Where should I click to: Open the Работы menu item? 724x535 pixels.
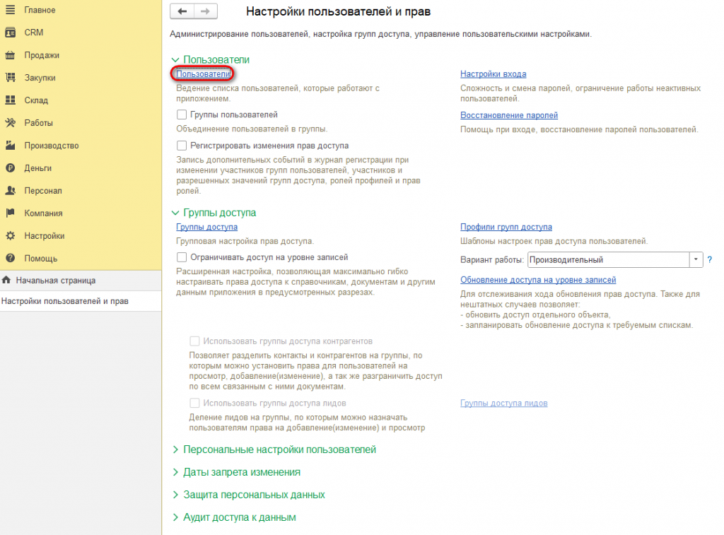pos(38,123)
